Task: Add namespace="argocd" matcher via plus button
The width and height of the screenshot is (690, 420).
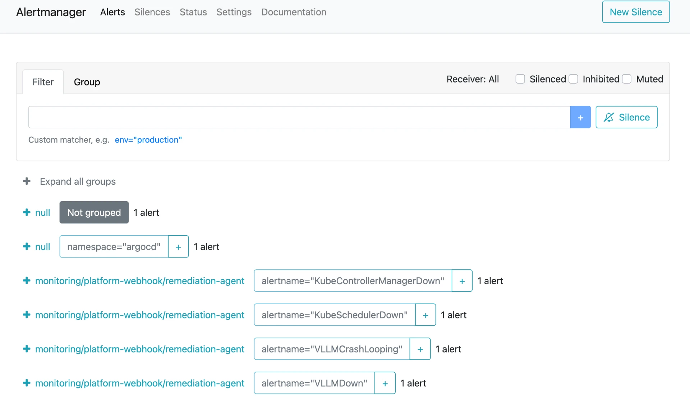Action: point(178,247)
